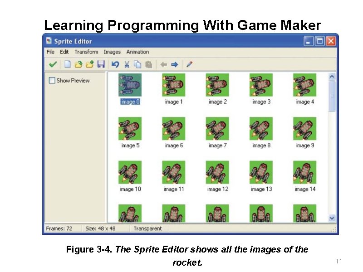Click the grayed-out paste icon

(149, 64)
